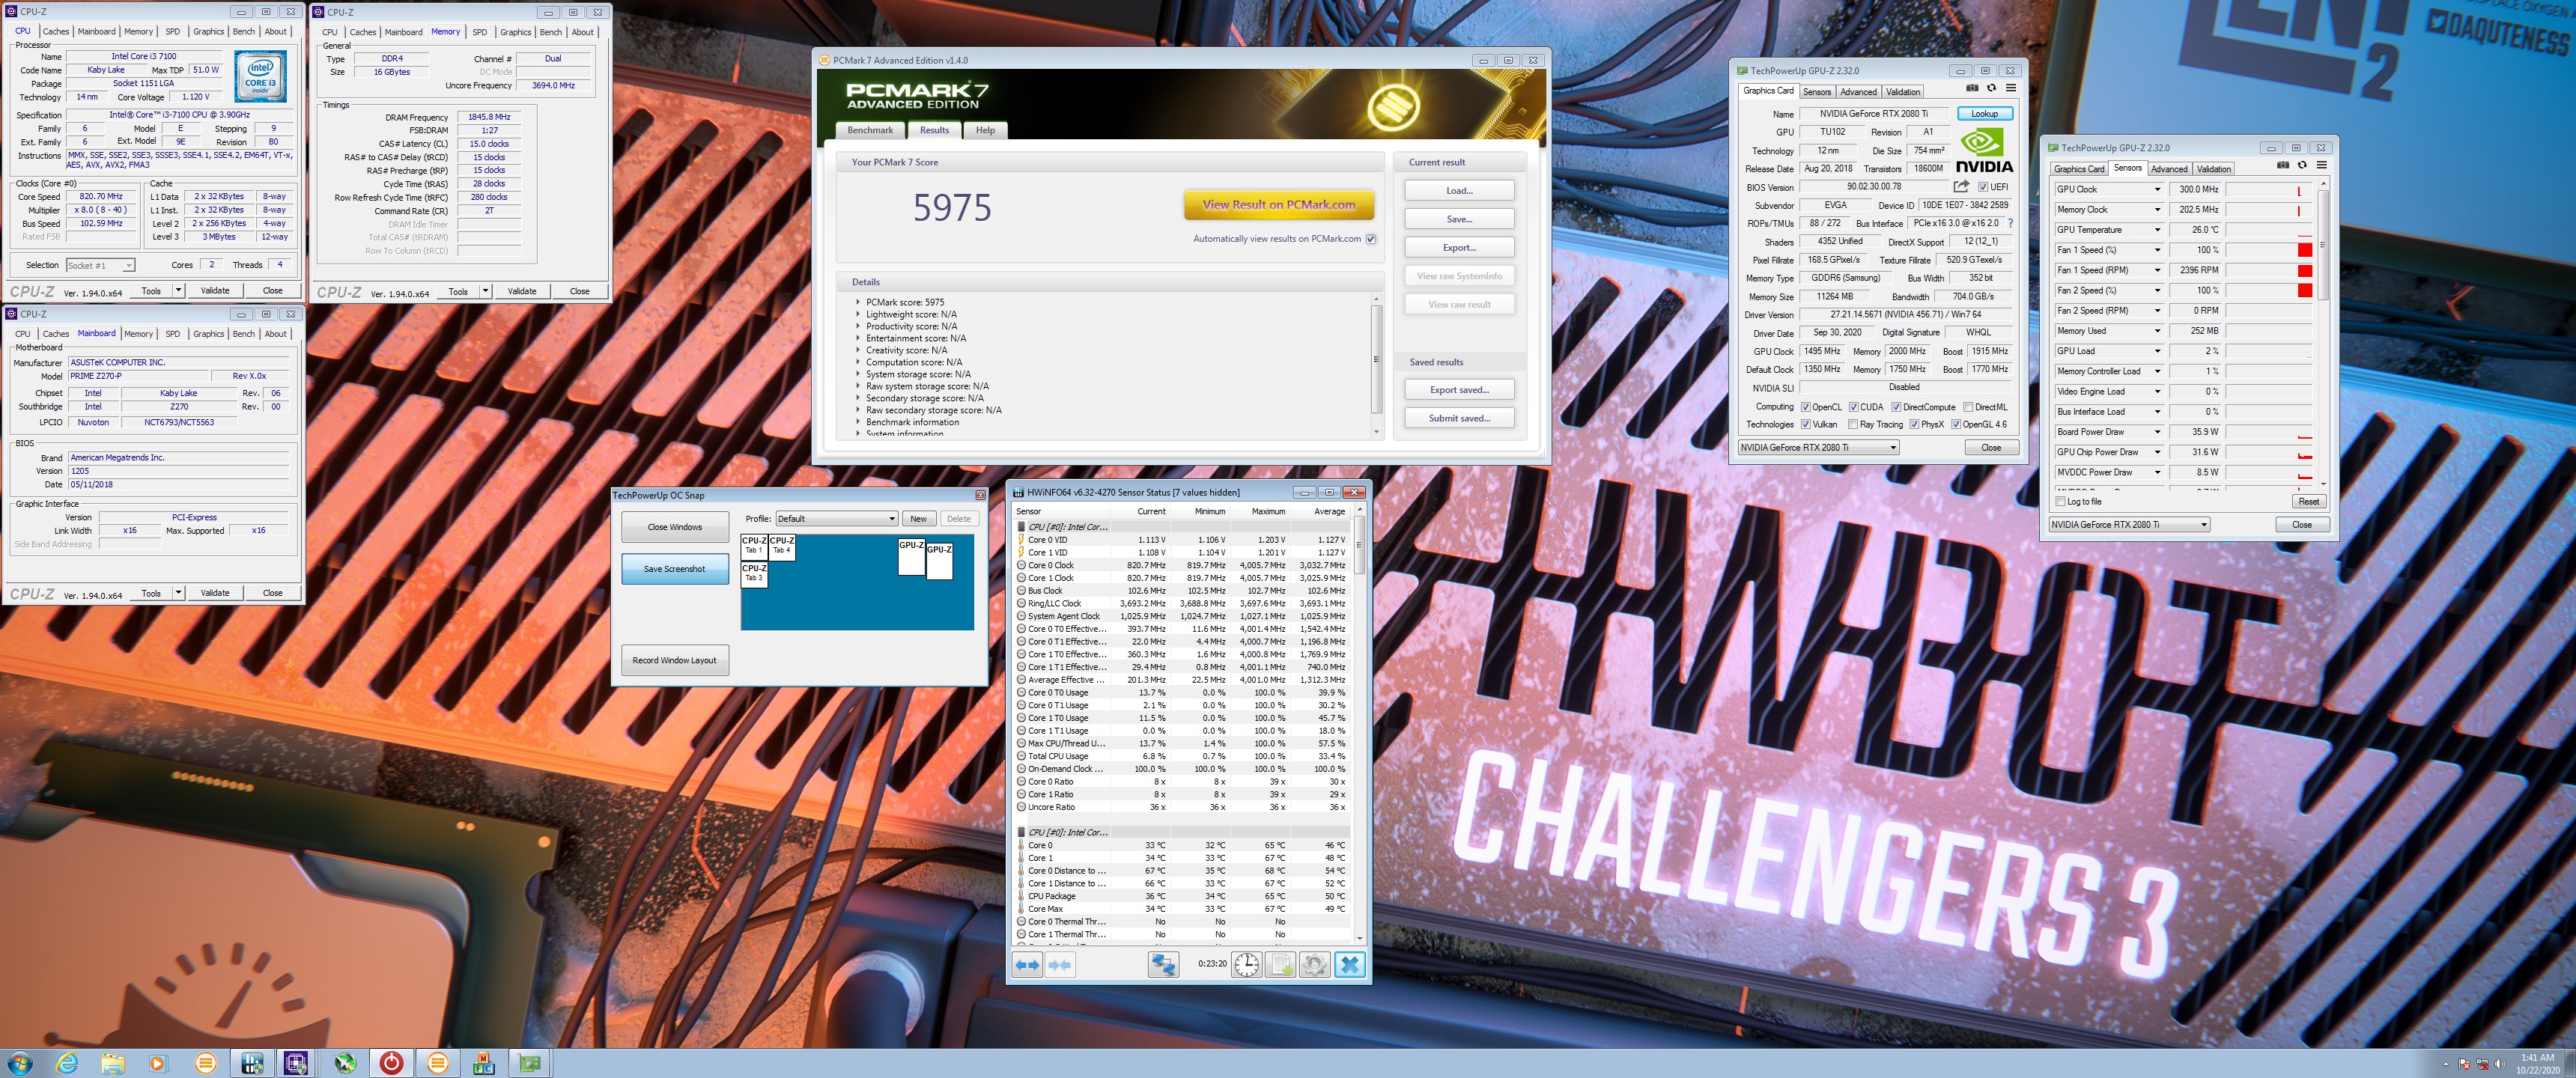The width and height of the screenshot is (2576, 1078).
Task: Switch to Benchmark tab in PCMark 7
Action: [x=870, y=130]
